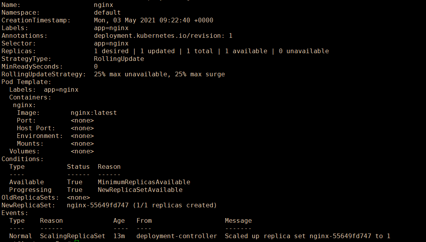Click the deployment revision annotation text
426x242 pixels.
tap(163, 36)
